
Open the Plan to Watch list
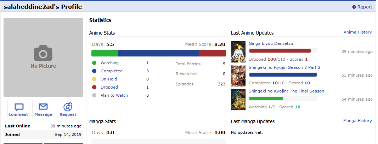click(x=114, y=95)
